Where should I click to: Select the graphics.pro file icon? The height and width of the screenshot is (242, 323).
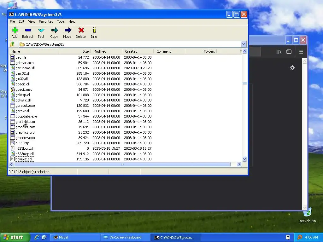coord(13,132)
